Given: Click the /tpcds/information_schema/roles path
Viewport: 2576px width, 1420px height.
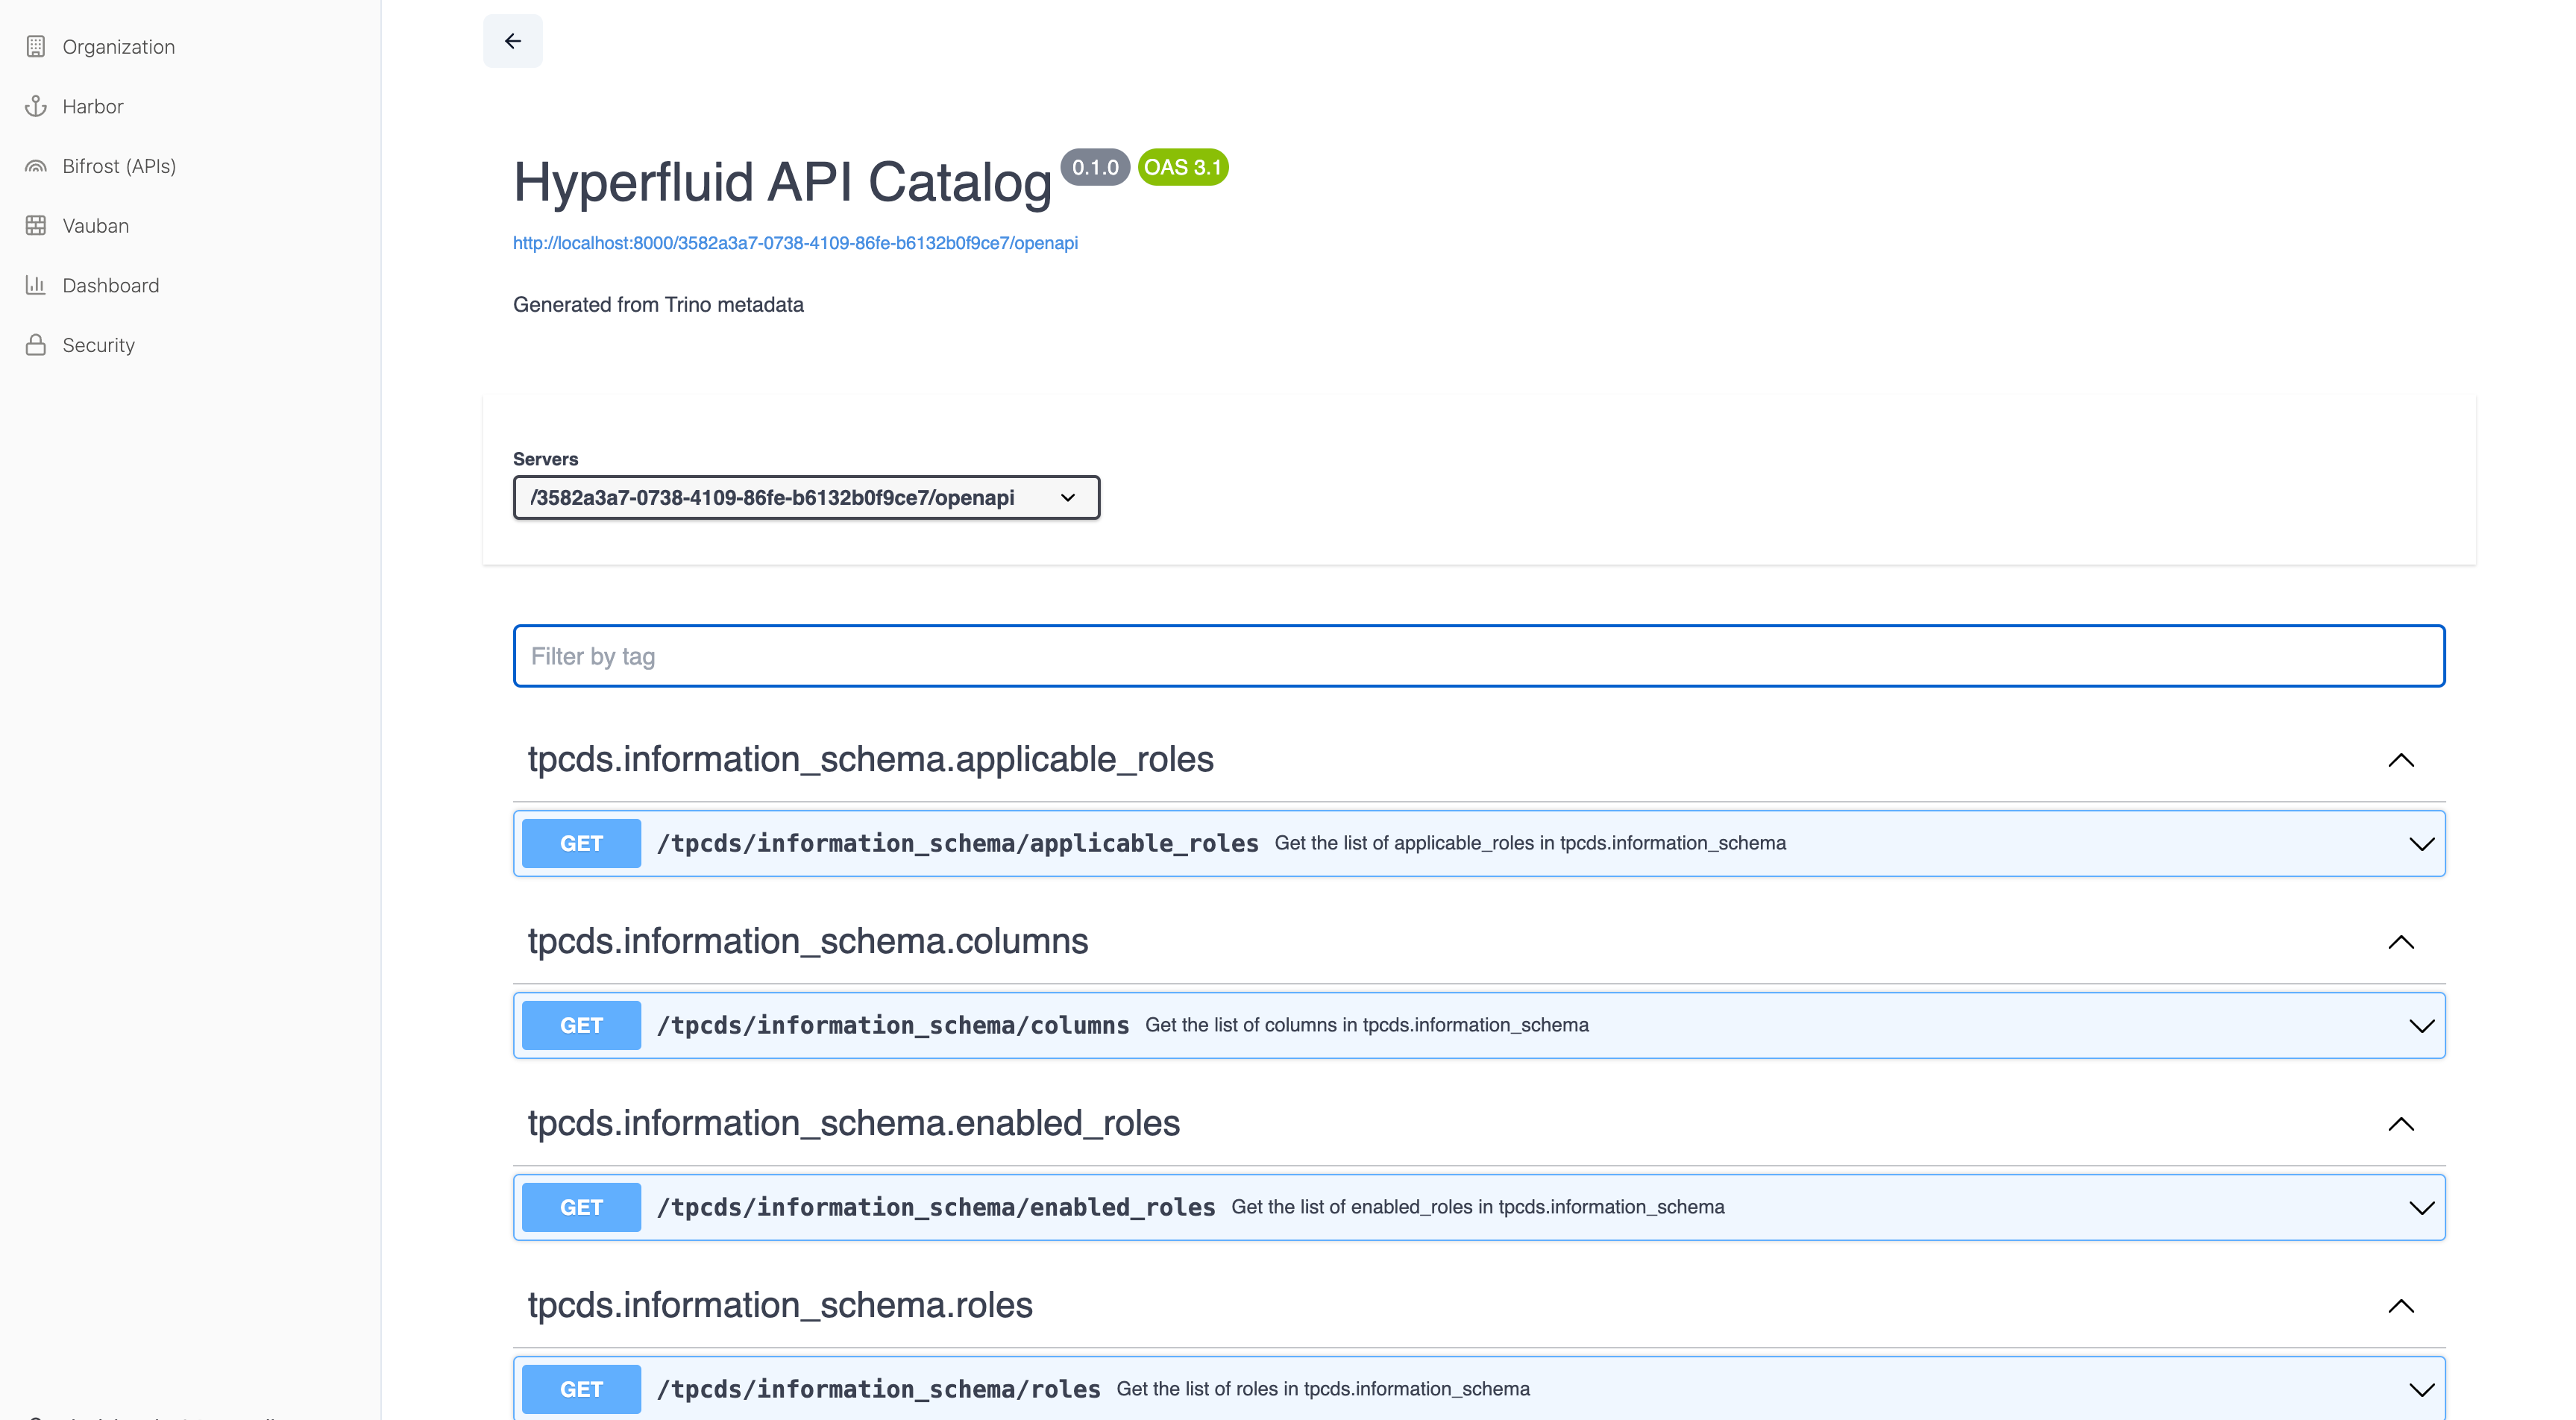Looking at the screenshot, I should (x=878, y=1390).
